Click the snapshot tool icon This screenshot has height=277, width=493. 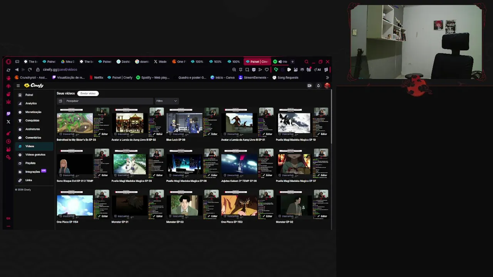(247, 70)
